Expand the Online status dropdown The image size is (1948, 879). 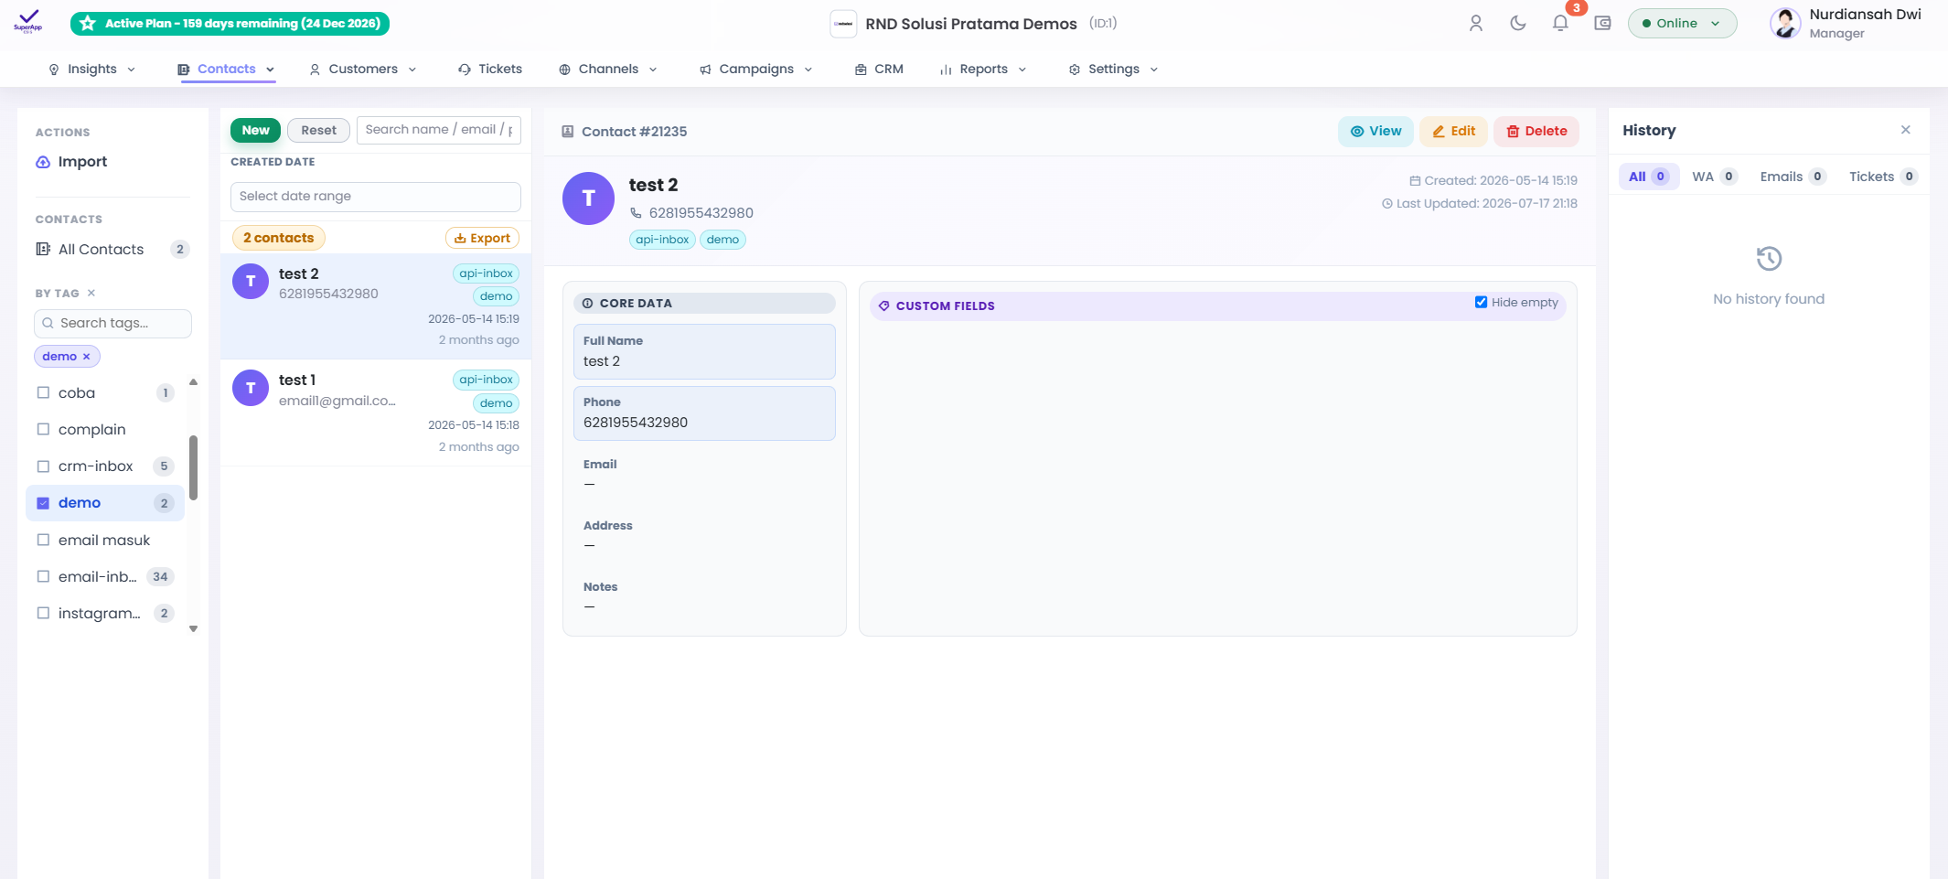[x=1682, y=24]
